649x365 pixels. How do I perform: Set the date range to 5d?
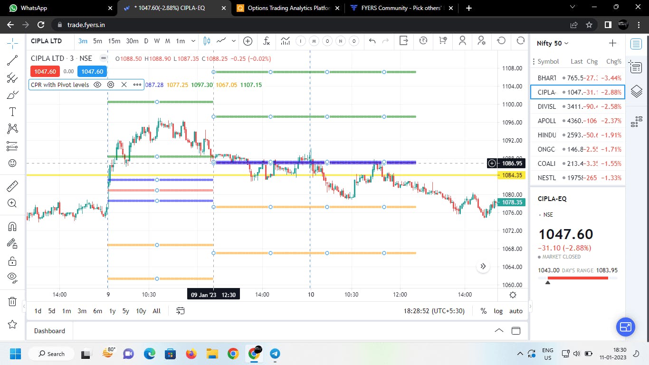51,311
